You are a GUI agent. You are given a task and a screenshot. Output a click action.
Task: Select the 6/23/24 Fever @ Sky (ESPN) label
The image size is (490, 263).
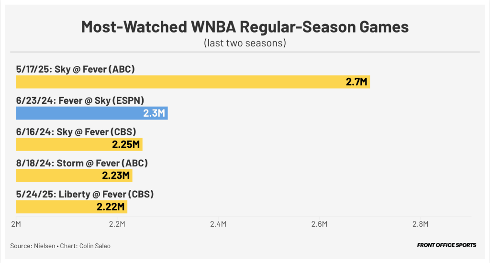(x=80, y=100)
